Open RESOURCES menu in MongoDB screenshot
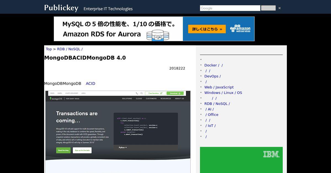331x173 pixels. 166,99
